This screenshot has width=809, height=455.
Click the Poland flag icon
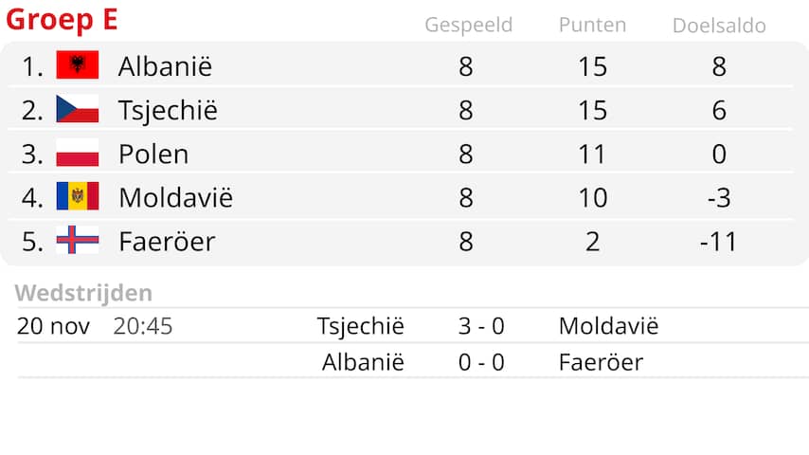[x=78, y=153]
